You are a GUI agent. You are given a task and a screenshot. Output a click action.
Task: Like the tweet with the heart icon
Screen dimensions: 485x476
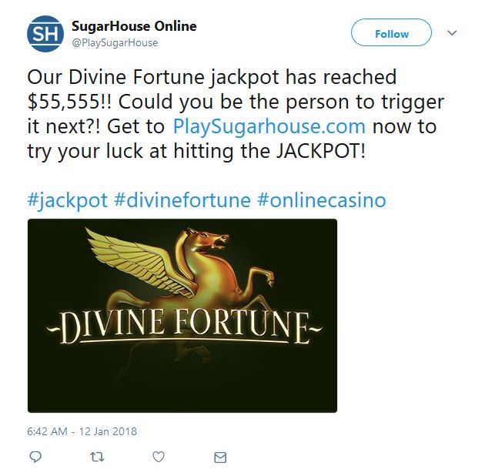pyautogui.click(x=159, y=457)
